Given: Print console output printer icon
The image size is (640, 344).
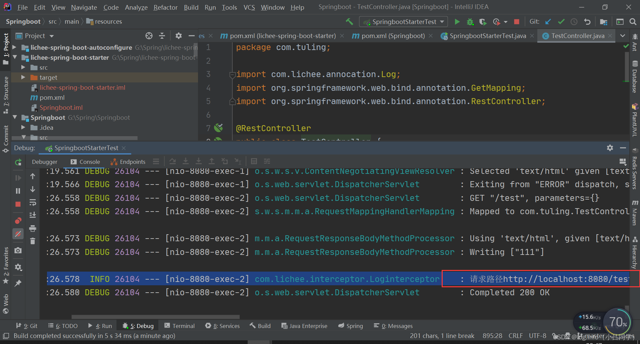Looking at the screenshot, I should (x=33, y=228).
